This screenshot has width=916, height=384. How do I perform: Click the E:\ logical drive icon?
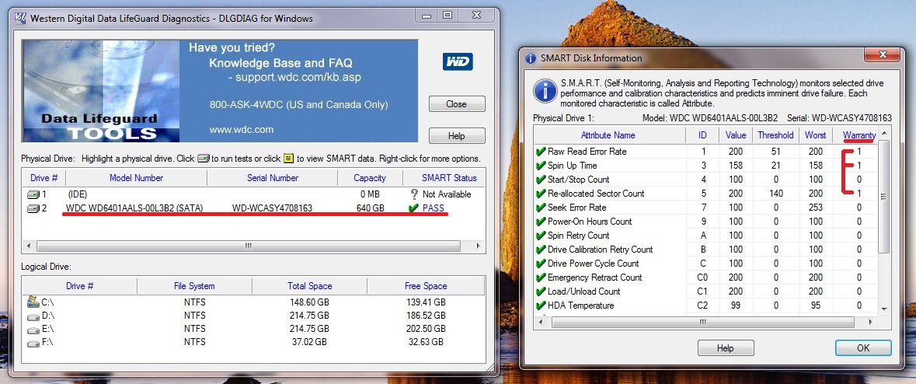point(33,329)
